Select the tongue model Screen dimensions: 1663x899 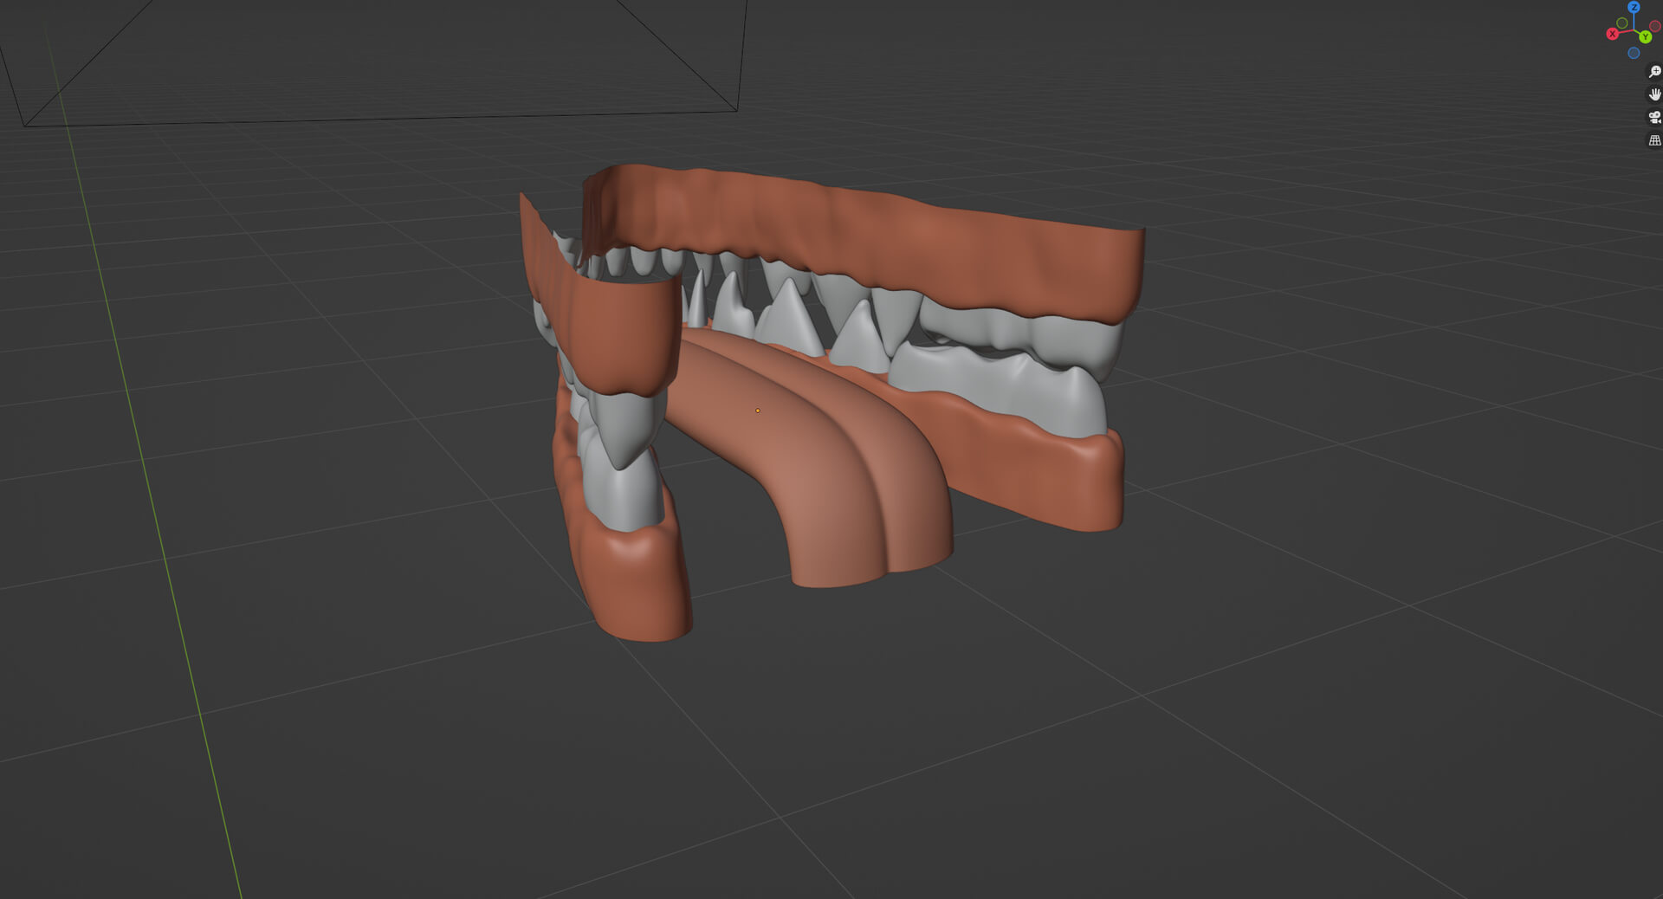[831, 485]
